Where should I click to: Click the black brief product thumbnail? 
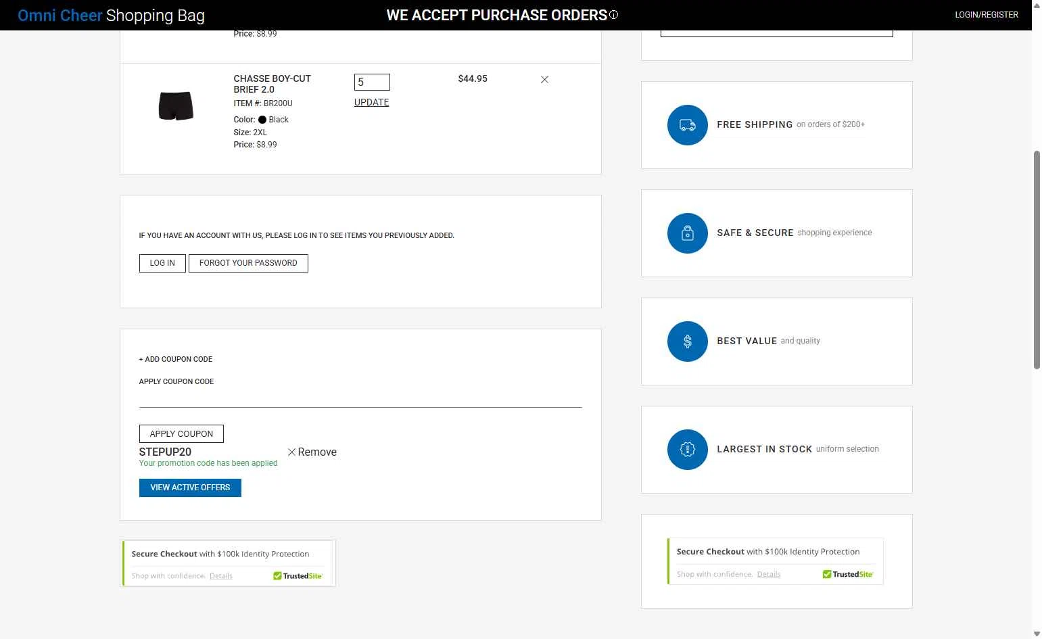(176, 106)
